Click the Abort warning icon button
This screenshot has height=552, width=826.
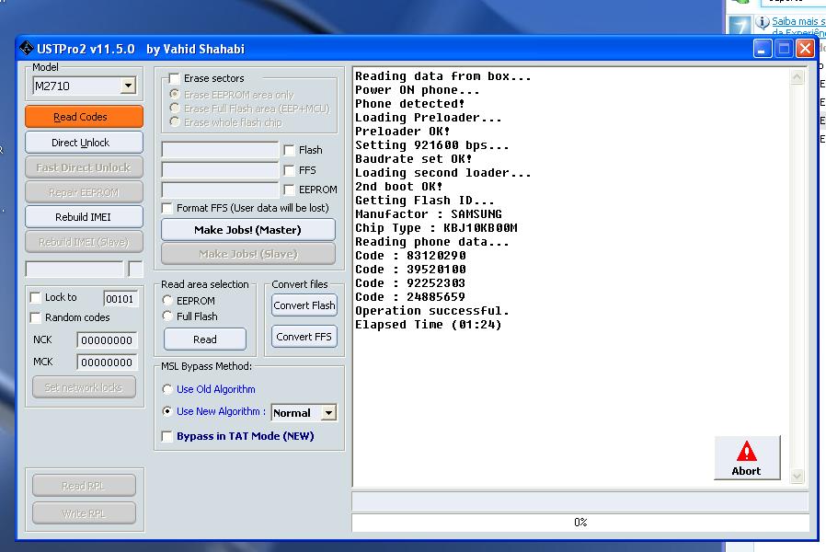coord(746,457)
